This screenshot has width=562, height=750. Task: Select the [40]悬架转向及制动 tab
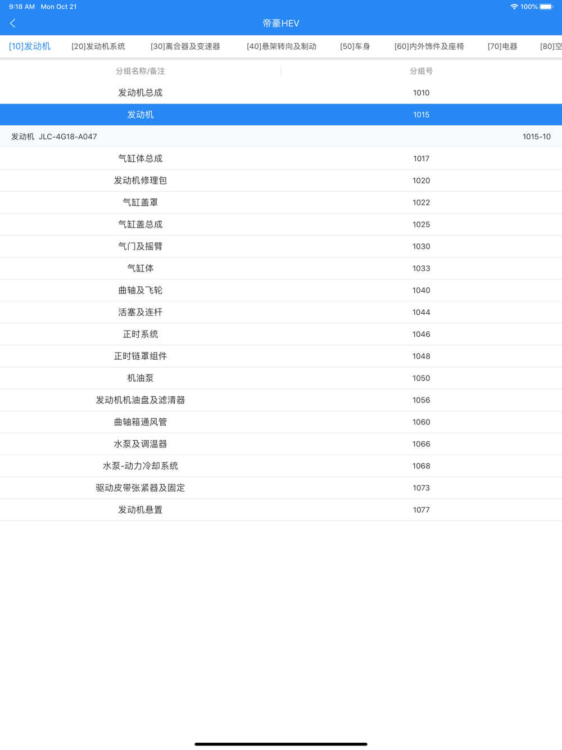pyautogui.click(x=282, y=46)
